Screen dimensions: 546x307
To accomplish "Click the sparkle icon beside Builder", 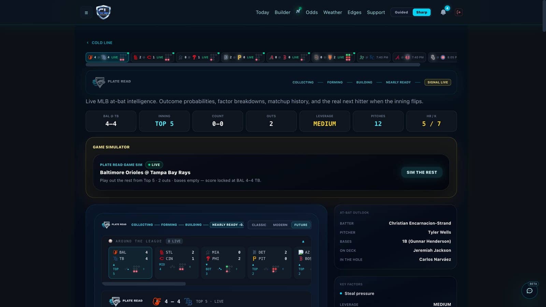I will (x=298, y=11).
